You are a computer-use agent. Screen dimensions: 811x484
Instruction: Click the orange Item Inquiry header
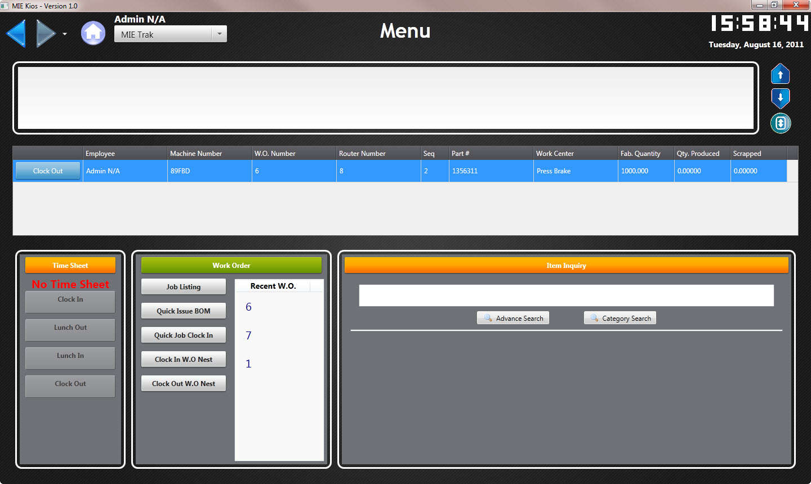(x=566, y=265)
